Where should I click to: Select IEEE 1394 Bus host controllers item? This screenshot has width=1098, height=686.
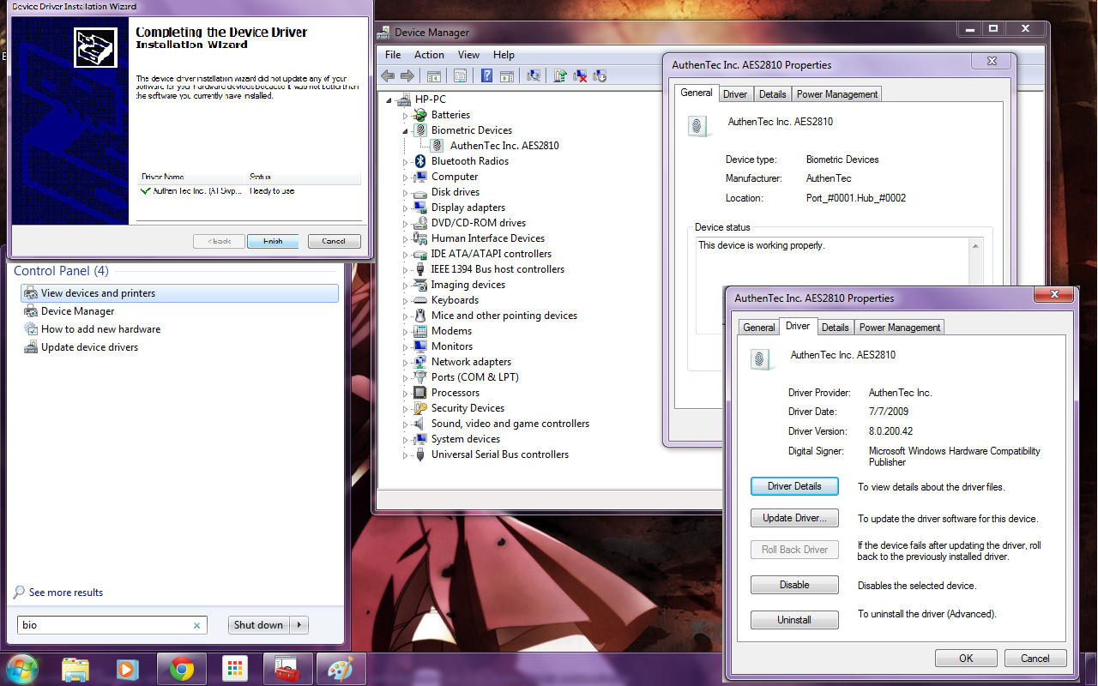click(x=498, y=269)
